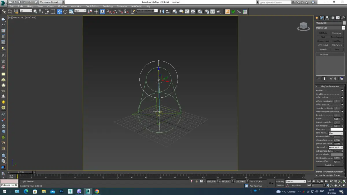Toggle the 'enabled' checkbox for VRaySun
The height and width of the screenshot is (195, 347).
(342, 90)
